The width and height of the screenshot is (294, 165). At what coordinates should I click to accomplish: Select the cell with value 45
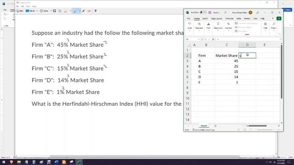[x=226, y=61]
